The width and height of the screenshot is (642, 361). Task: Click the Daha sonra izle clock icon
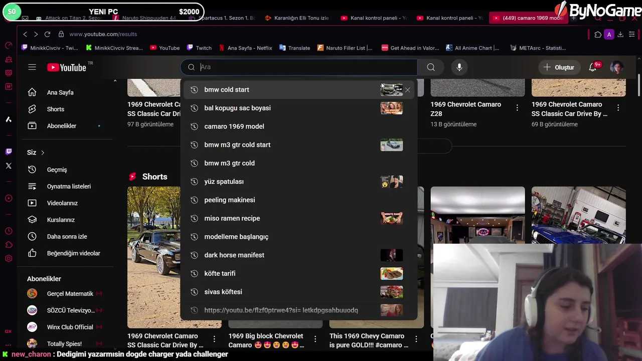point(32,236)
